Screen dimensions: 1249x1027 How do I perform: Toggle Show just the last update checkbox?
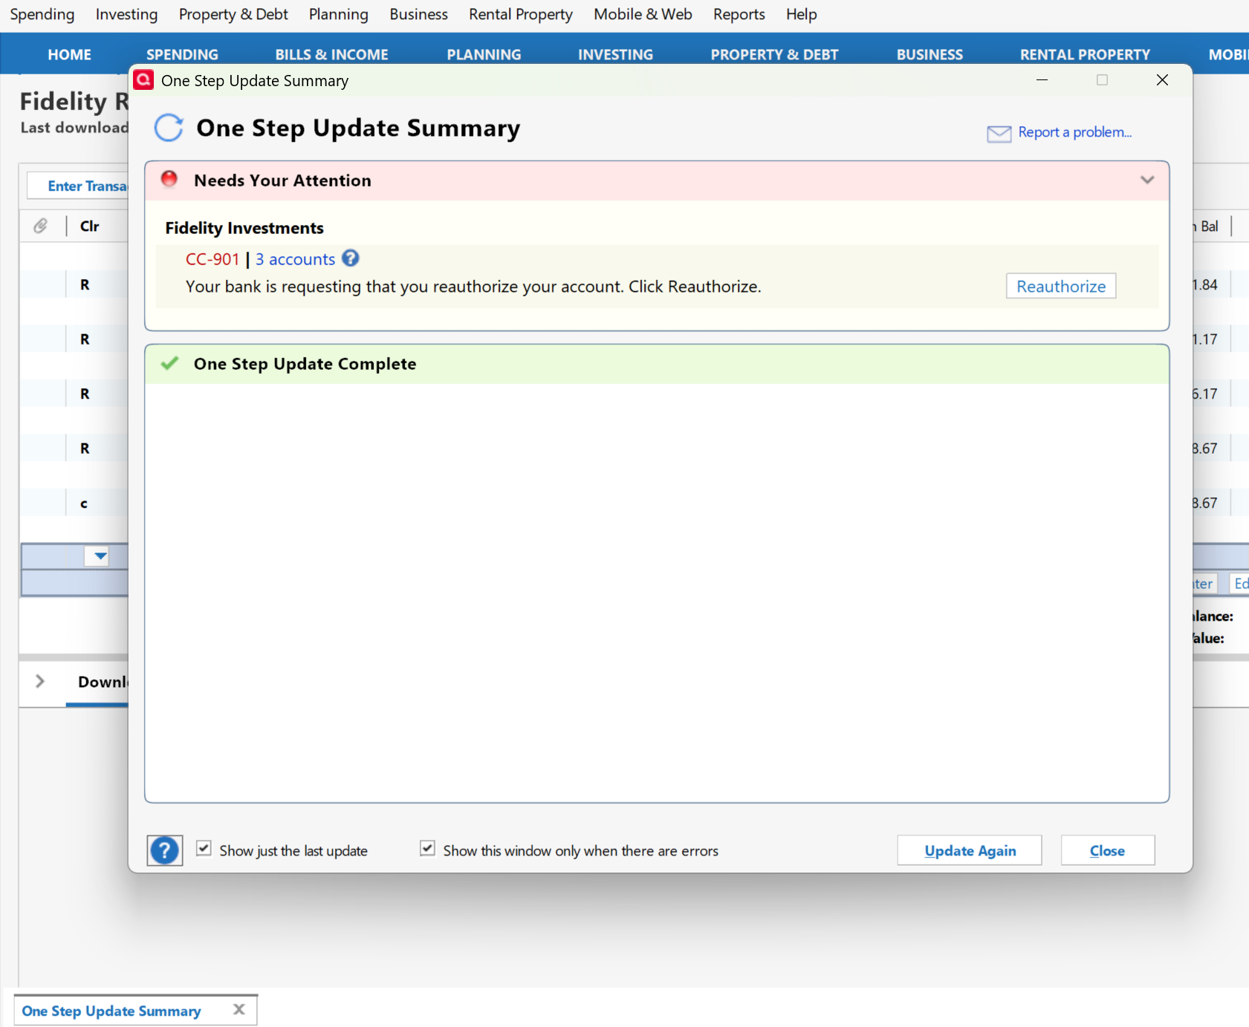(x=204, y=849)
